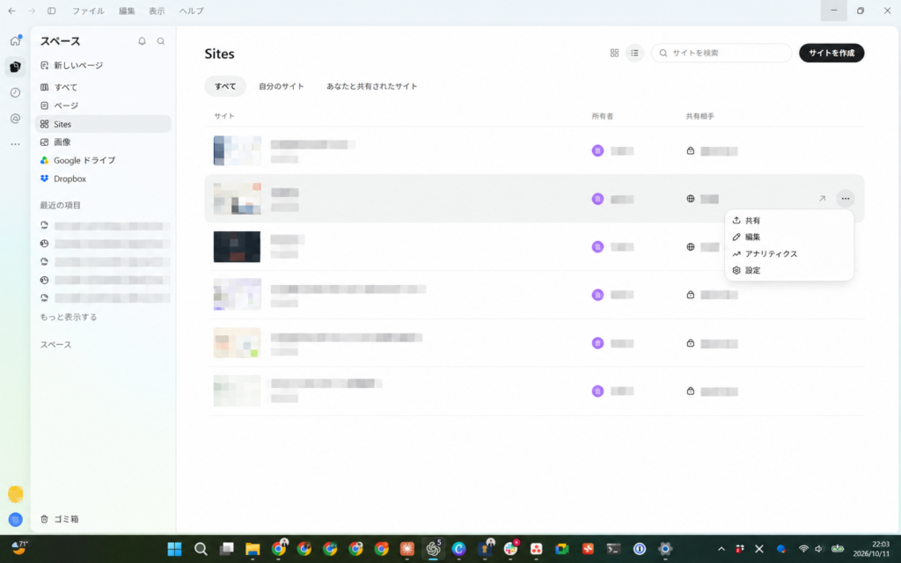The width and height of the screenshot is (901, 563).
Task: Choose アナリティクス from the context menu
Action: [789, 253]
